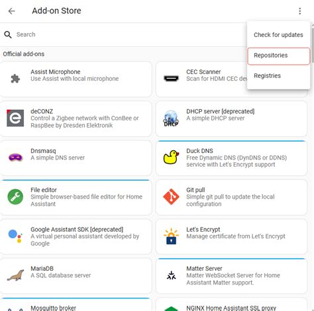Click the deCONZ logo icon
The height and width of the screenshot is (311, 314).
pyautogui.click(x=15, y=118)
